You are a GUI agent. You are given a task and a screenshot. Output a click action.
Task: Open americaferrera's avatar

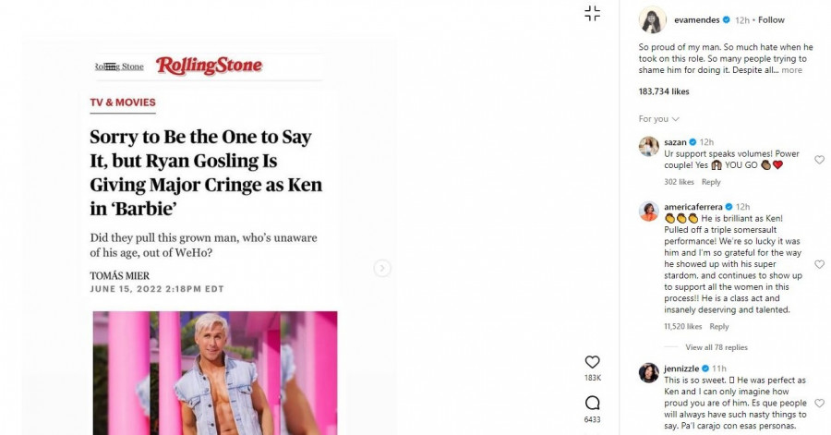649,211
